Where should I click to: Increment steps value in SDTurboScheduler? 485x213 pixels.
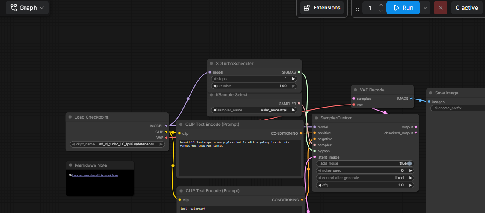[294, 79]
